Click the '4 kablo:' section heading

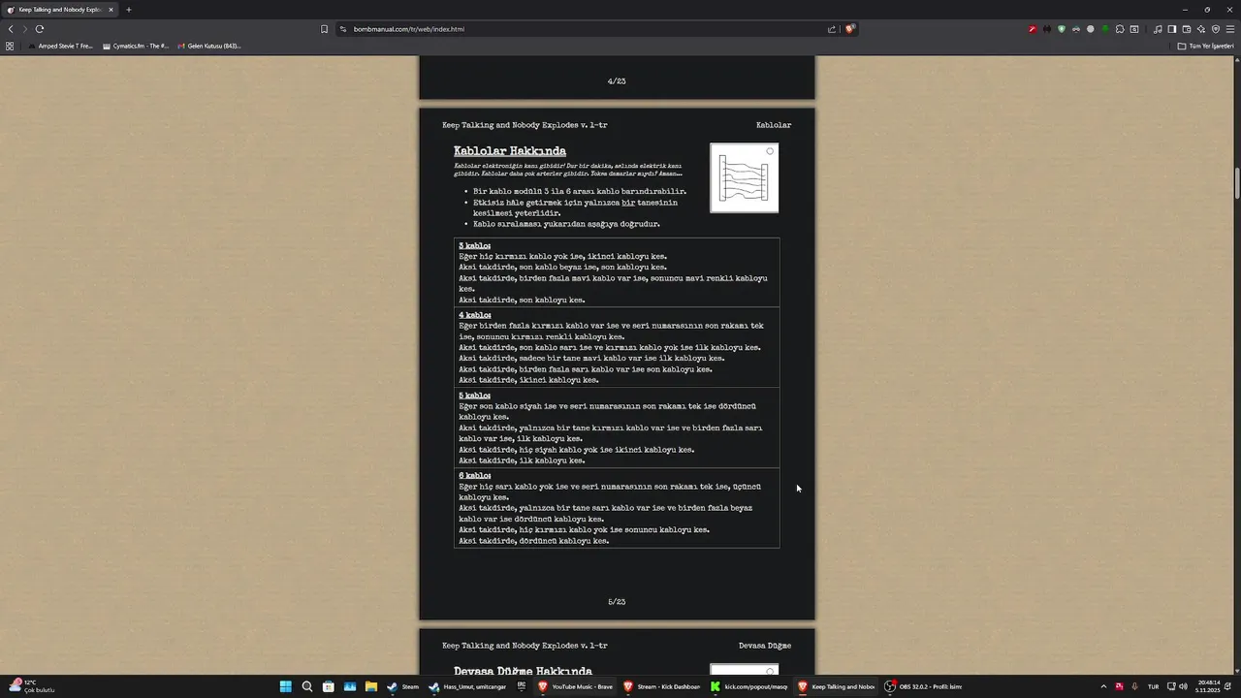coord(475,315)
